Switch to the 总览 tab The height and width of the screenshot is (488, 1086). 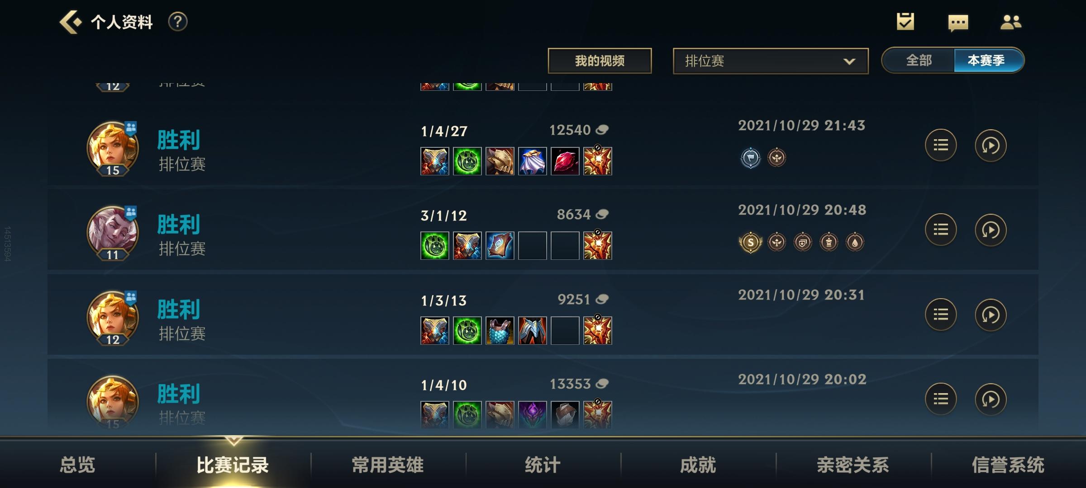77,465
